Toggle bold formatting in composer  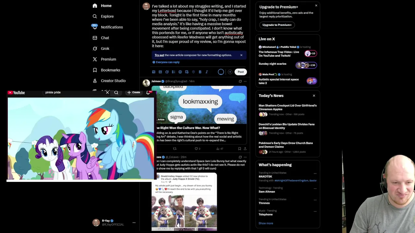pos(200,72)
